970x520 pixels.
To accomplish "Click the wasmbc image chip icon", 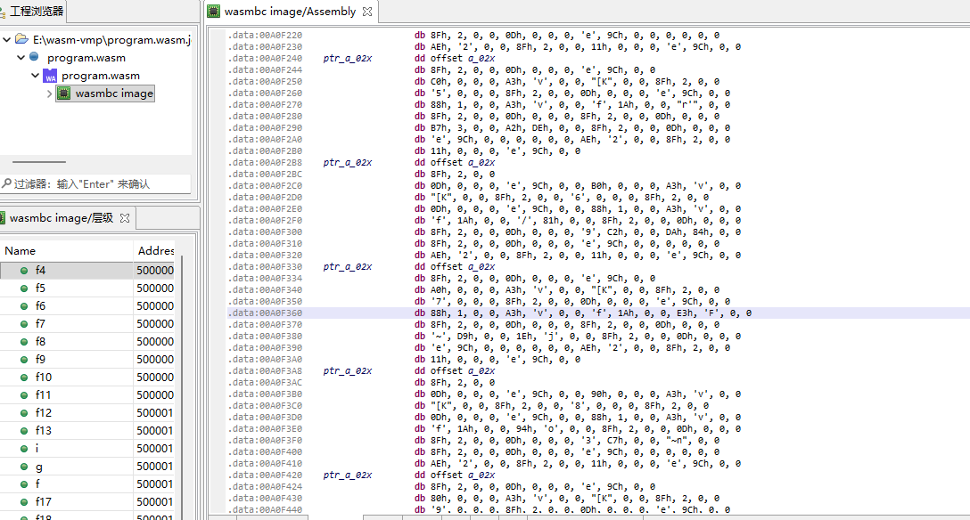I will tap(63, 93).
